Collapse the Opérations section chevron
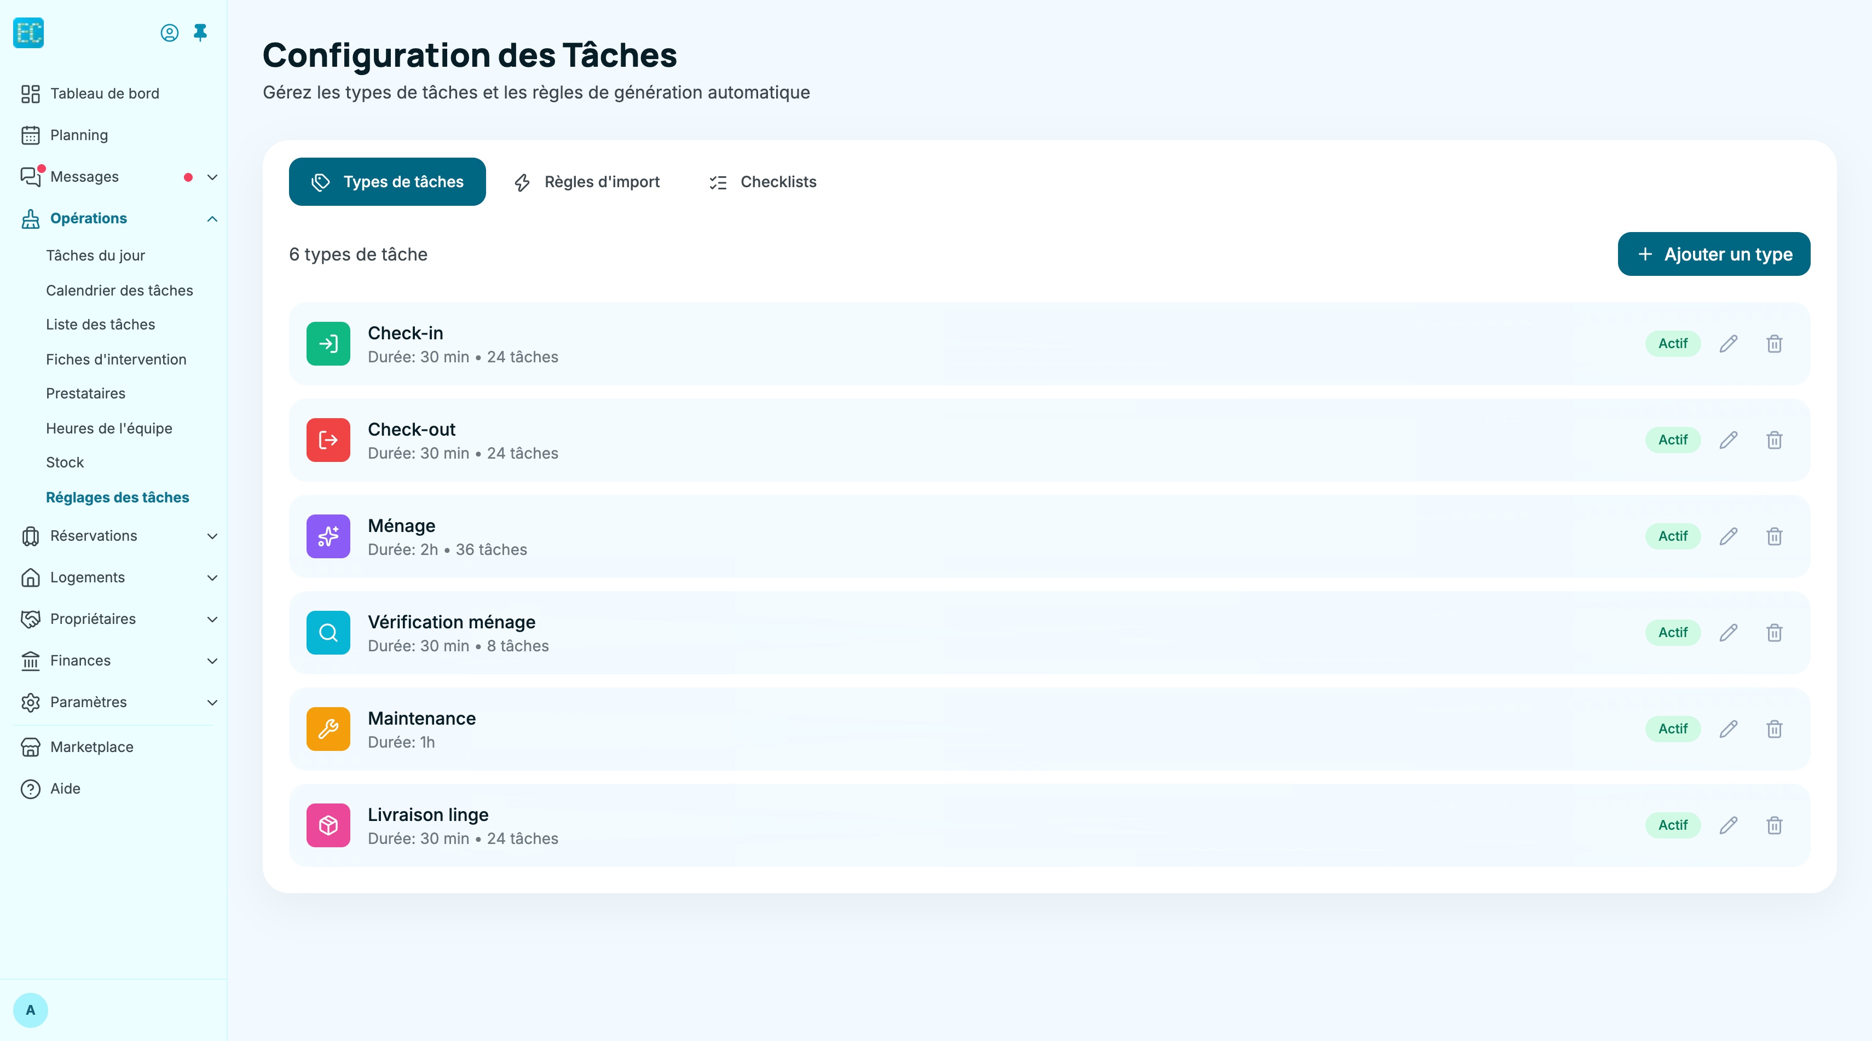 (212, 219)
